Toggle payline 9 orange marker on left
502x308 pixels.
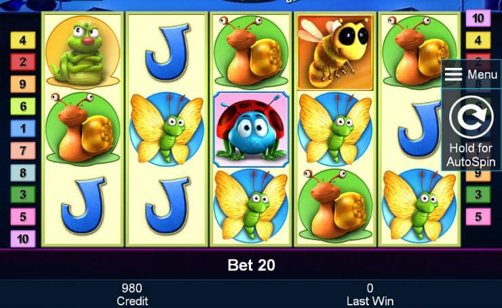pyautogui.click(x=23, y=84)
